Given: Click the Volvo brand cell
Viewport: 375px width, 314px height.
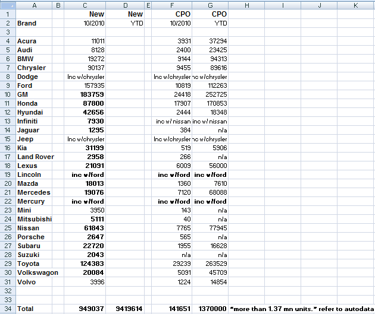Looking at the screenshot, I should (34, 282).
